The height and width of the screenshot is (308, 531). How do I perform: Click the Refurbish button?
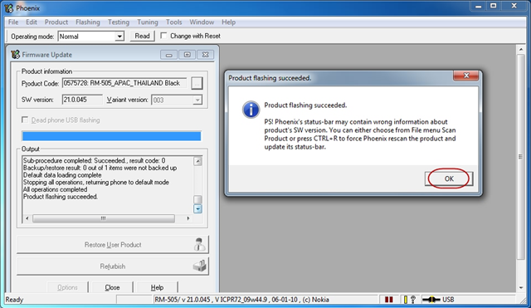[113, 266]
